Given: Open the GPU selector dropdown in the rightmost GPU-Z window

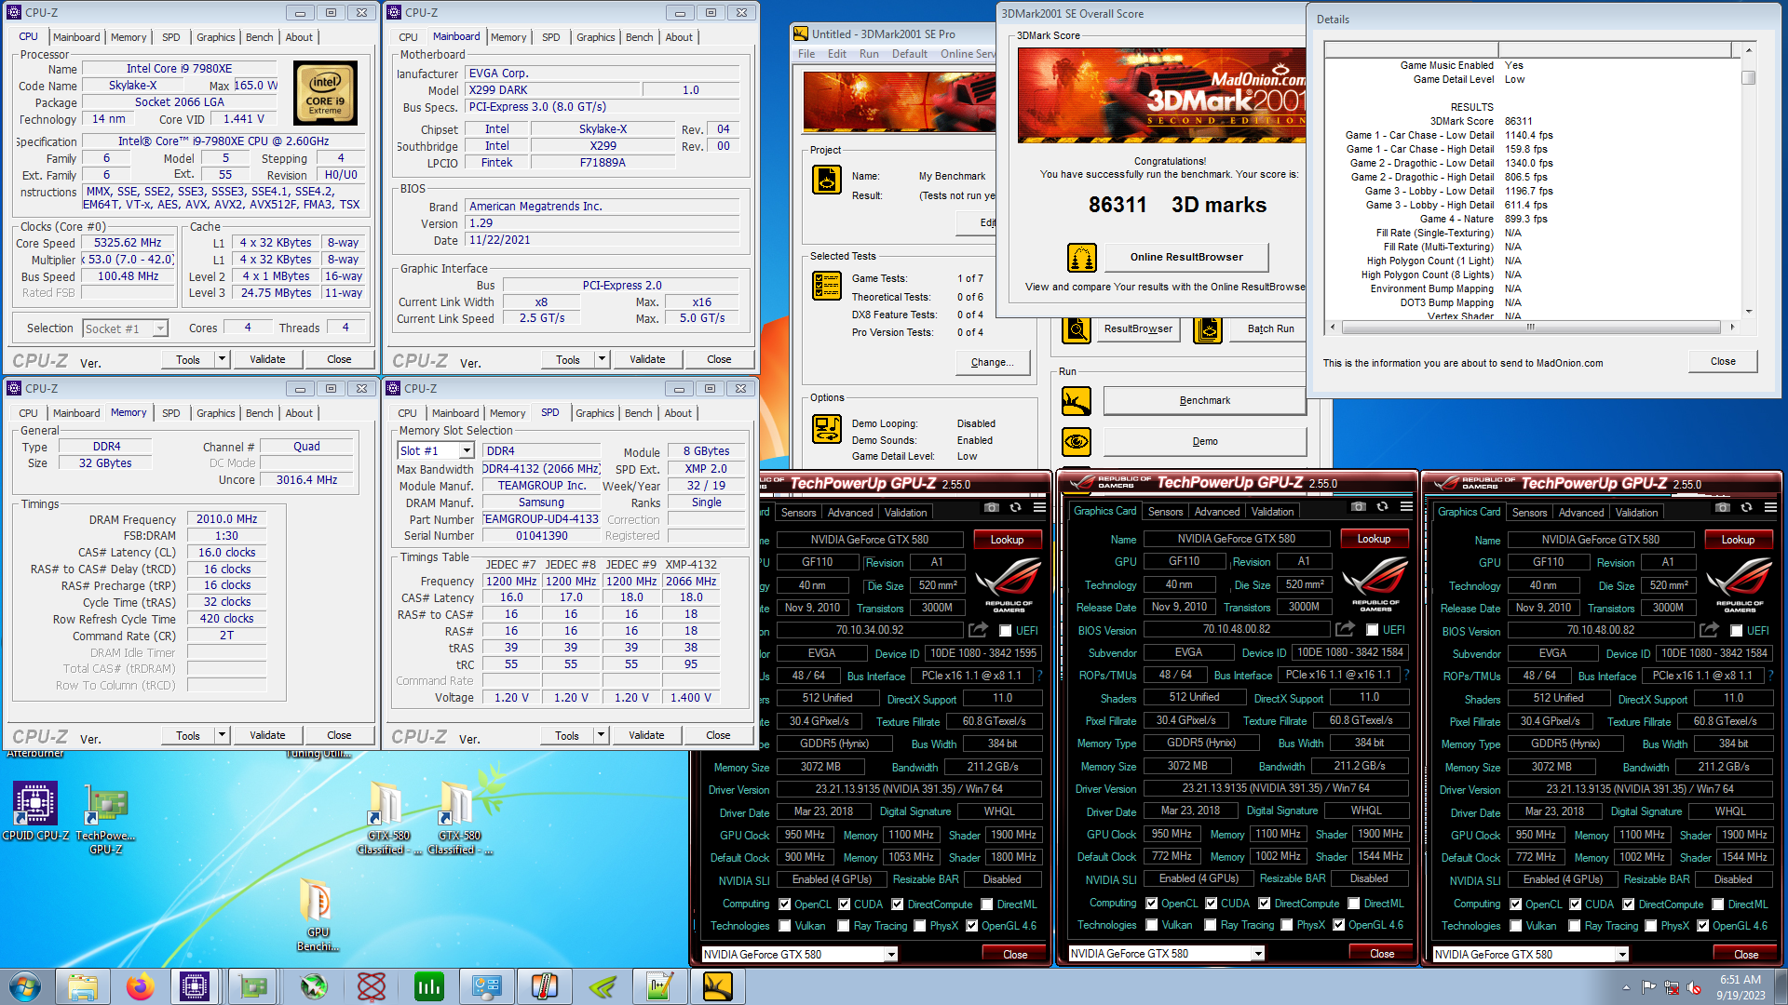Looking at the screenshot, I should click(1622, 955).
